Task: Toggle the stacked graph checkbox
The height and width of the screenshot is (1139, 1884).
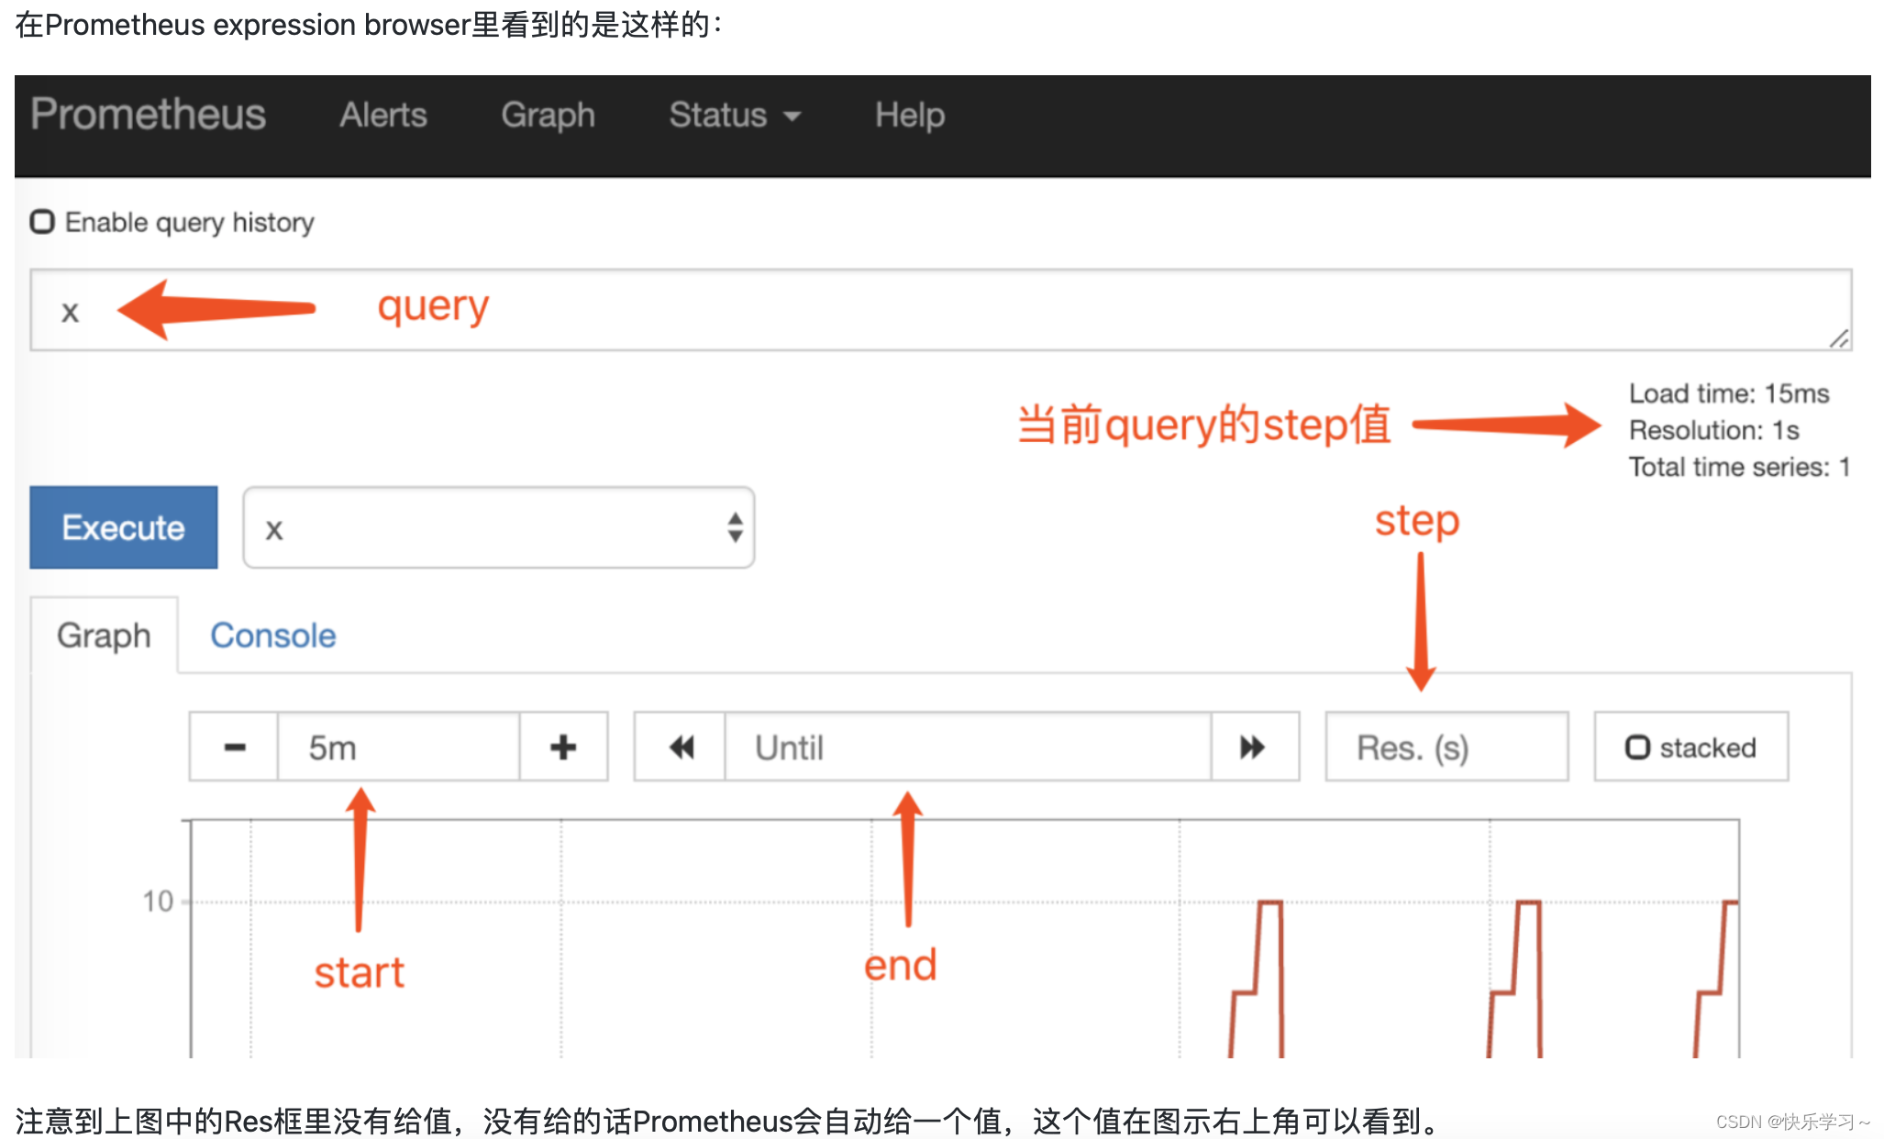Action: (1637, 747)
